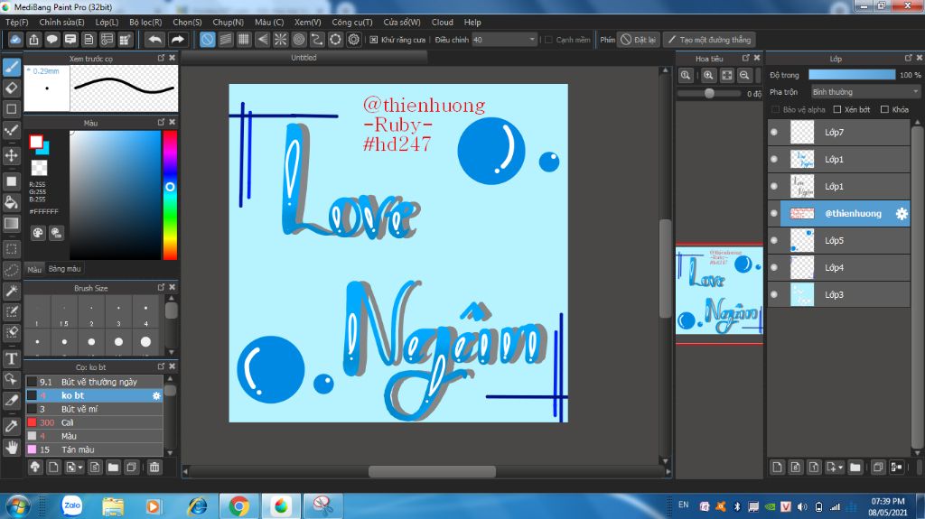
Task: Hide the @thienhuong layer
Action: click(774, 214)
